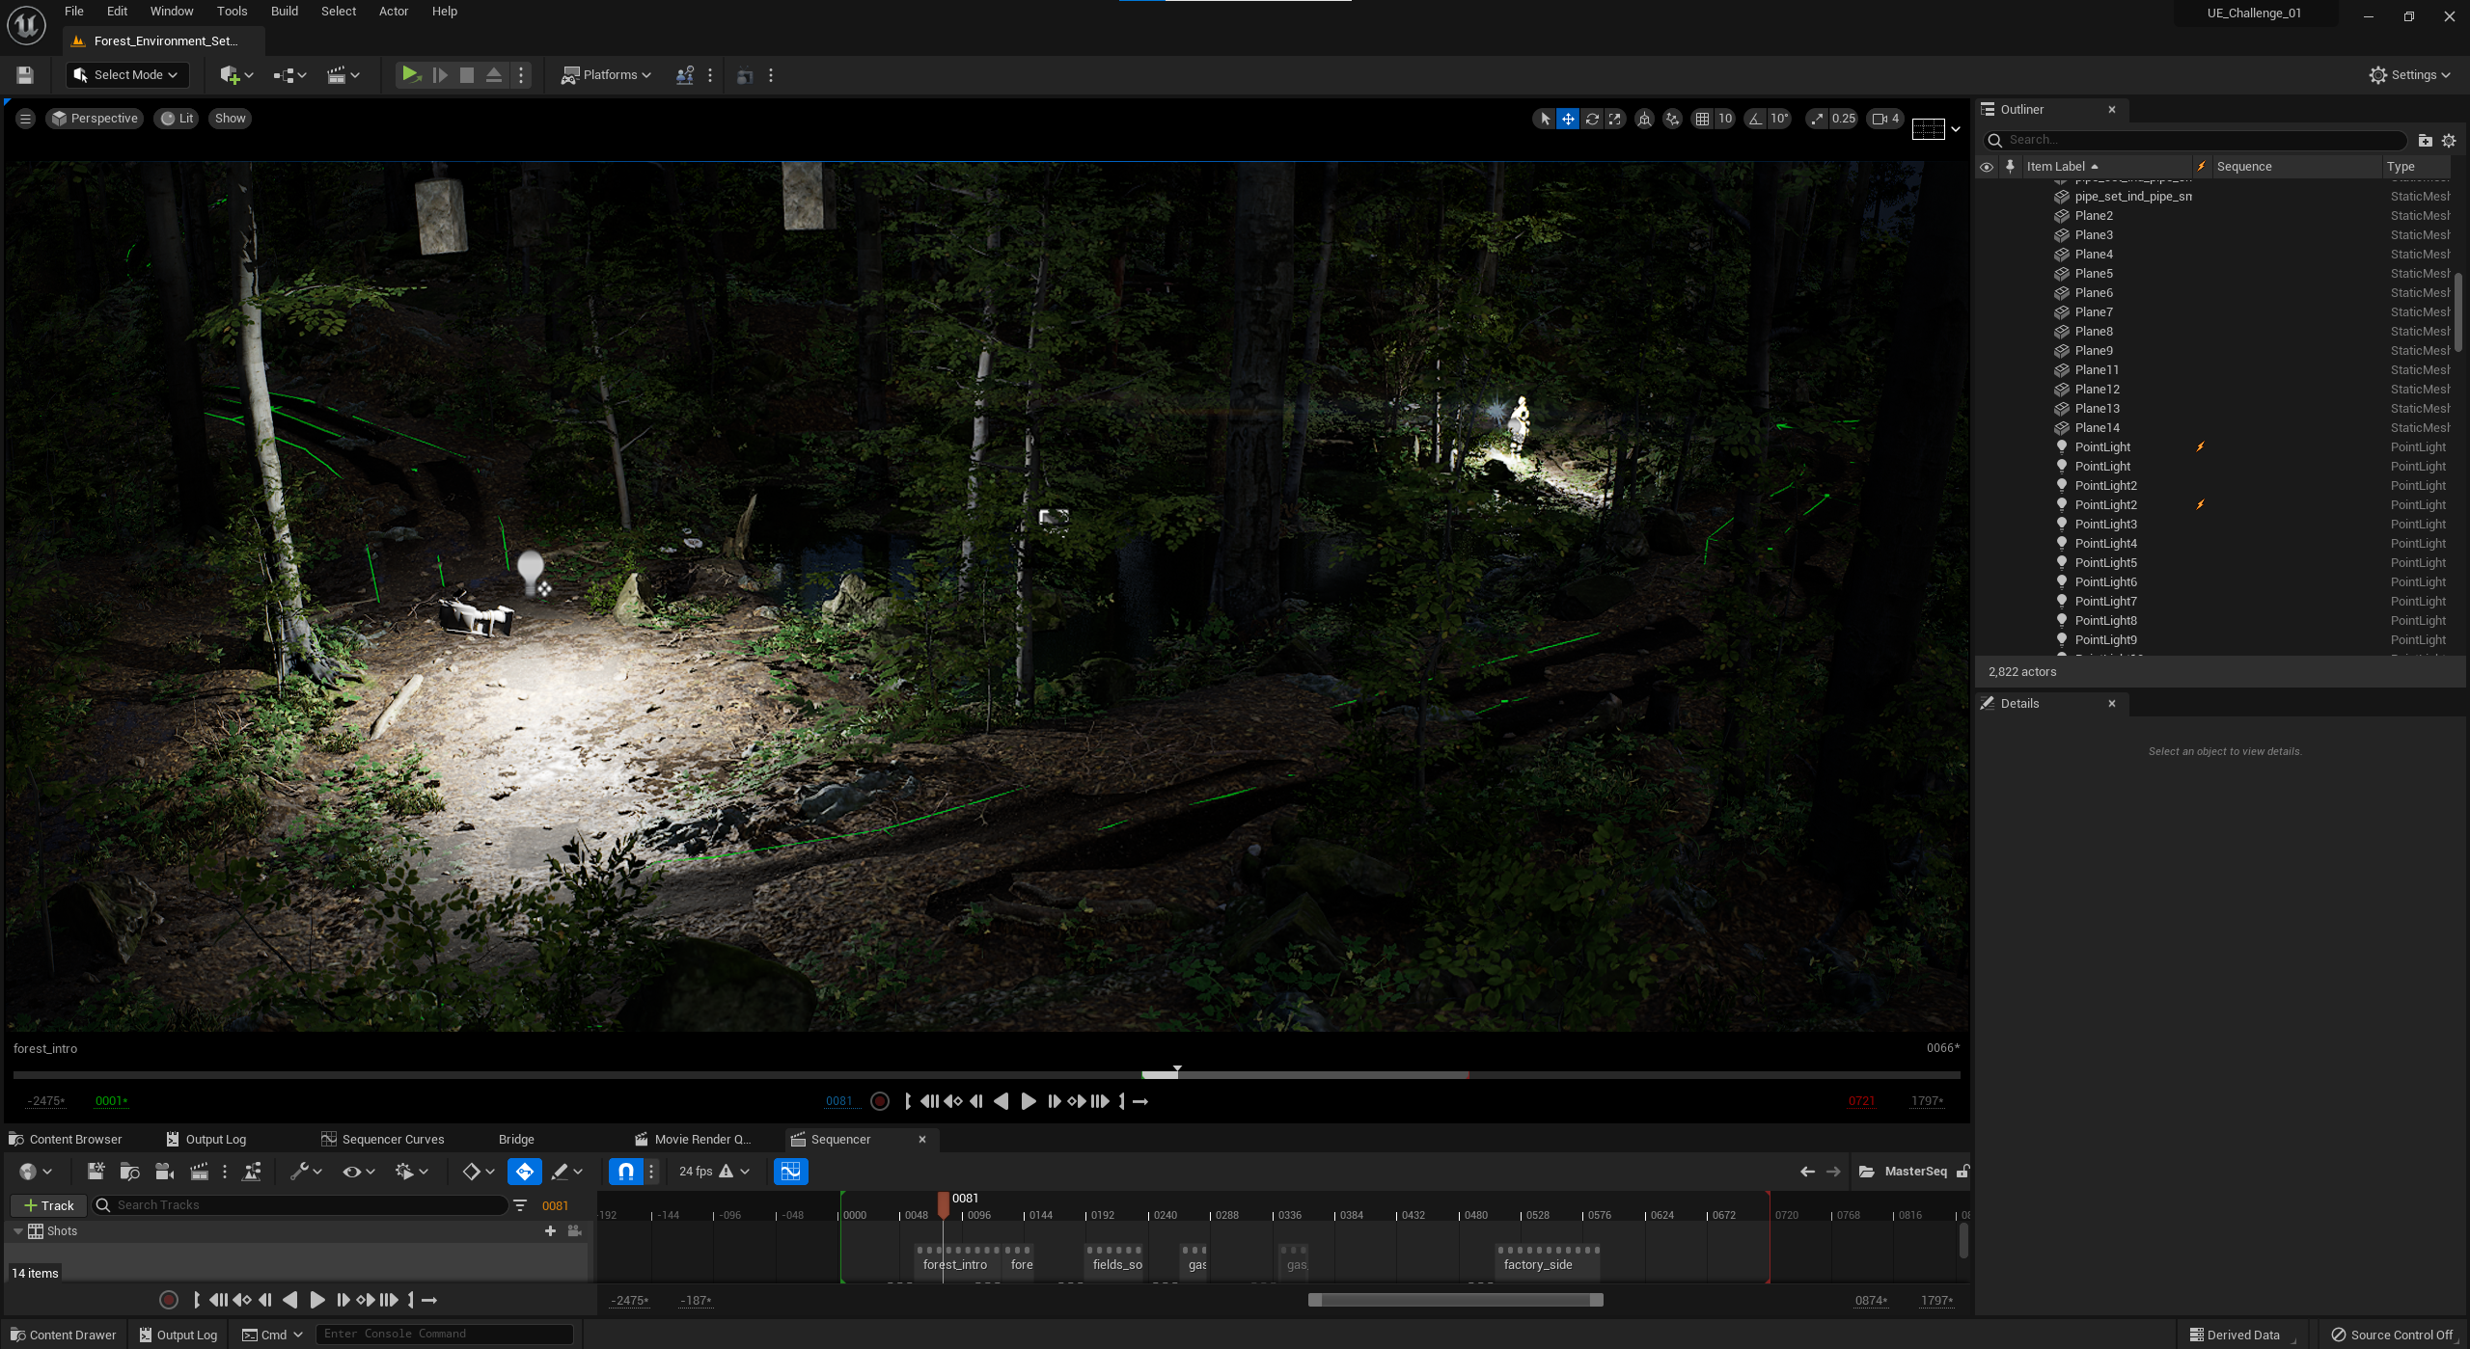Click the Outliner search field
2470x1349 pixels.
pos(2197,141)
